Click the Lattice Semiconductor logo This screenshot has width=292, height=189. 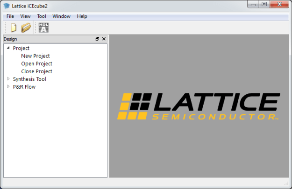(x=198, y=106)
